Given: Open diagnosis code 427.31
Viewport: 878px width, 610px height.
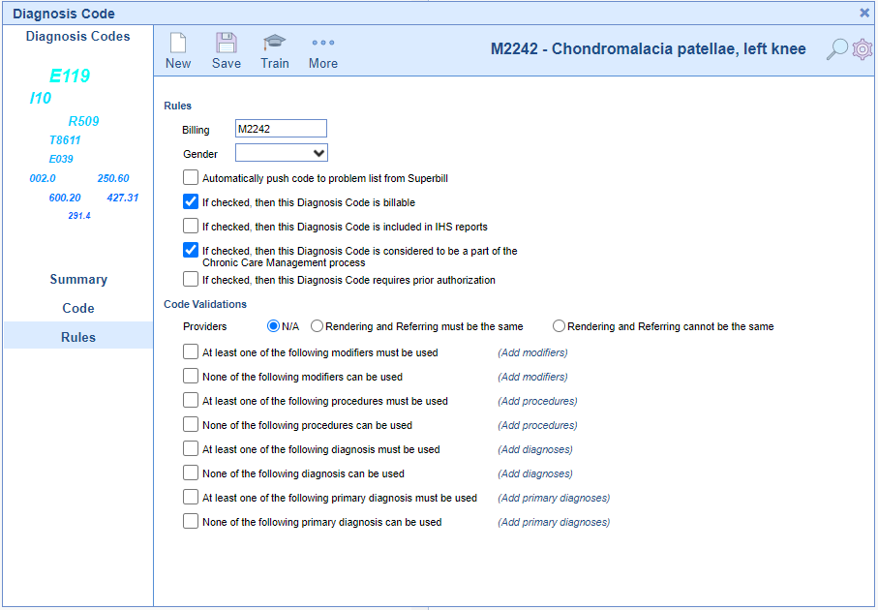Looking at the screenshot, I should (123, 198).
